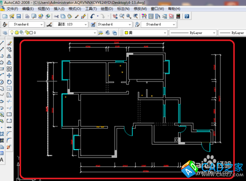Expand the dimension style 副本 123 dropdown
Screen dimensions: 246x181
click(70, 25)
